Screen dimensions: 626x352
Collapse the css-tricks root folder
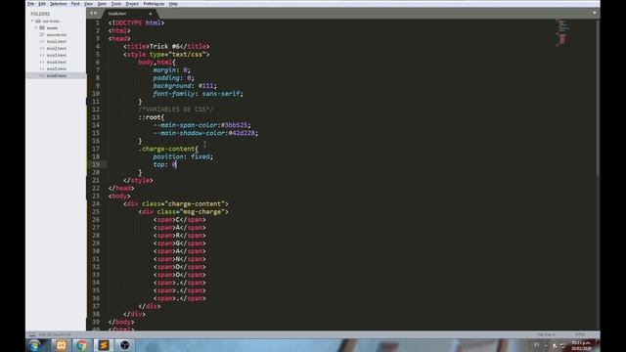[32, 22]
